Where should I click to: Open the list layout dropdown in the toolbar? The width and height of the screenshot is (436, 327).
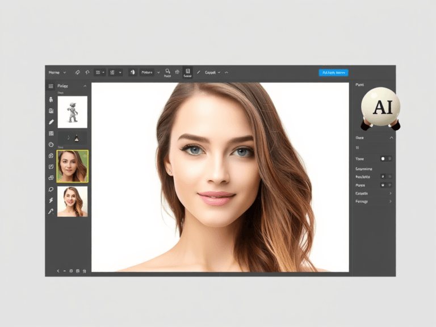click(x=116, y=72)
